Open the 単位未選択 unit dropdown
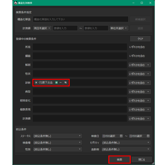 [x=119, y=28]
